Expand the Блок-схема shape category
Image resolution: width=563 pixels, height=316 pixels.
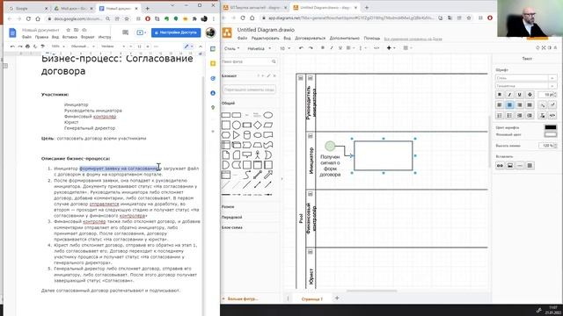click(x=232, y=227)
